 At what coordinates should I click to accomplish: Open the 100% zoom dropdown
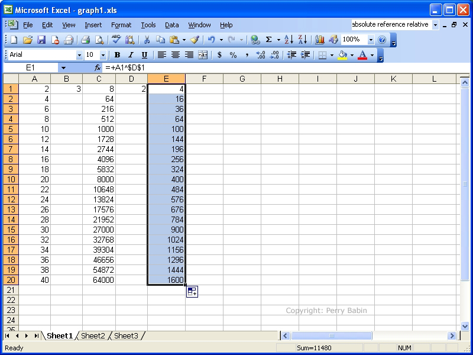point(371,40)
